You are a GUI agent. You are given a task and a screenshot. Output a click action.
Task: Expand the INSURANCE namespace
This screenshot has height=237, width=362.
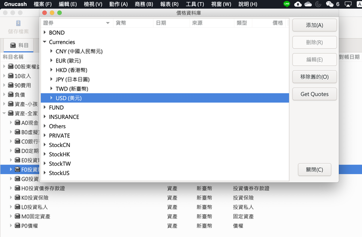[x=45, y=117]
